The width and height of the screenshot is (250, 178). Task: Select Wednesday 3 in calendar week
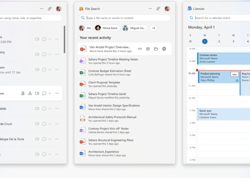pos(233,41)
